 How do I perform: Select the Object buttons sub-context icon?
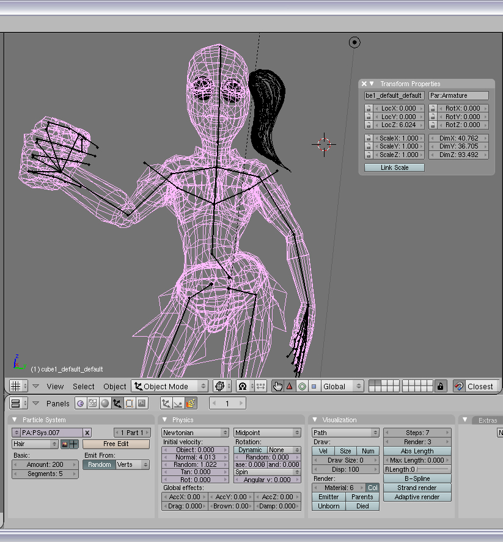(166, 403)
